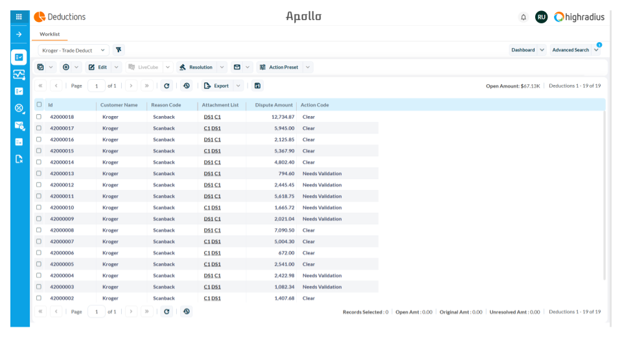Click the envelope email icon in toolbar
The width and height of the screenshot is (622, 350).
[x=237, y=67]
